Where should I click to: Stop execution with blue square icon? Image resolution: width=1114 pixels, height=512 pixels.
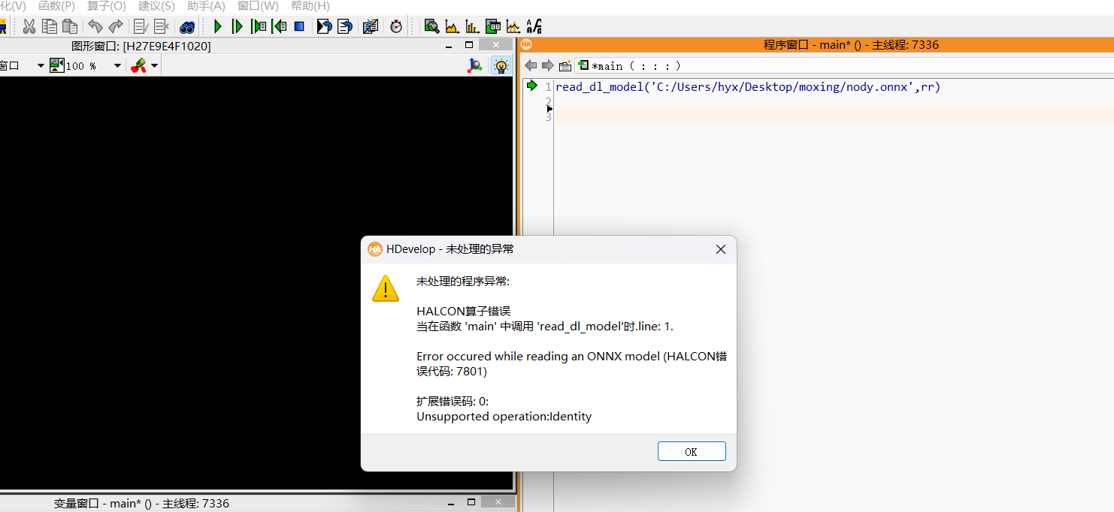(299, 26)
